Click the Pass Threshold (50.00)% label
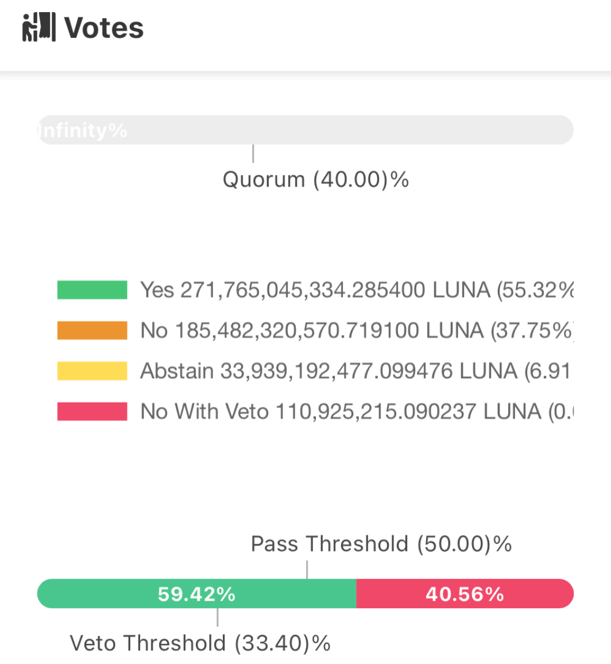The width and height of the screenshot is (611, 664). pos(382,544)
